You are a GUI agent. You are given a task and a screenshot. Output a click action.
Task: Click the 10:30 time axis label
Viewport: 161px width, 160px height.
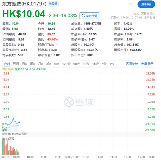pos(30,157)
